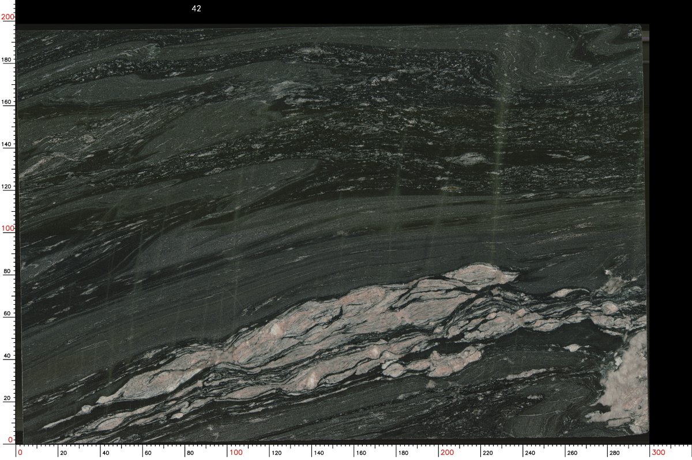The height and width of the screenshot is (460, 692).
Task: Click the red 100 mark on vertical ruler
Action: [x=7, y=229]
